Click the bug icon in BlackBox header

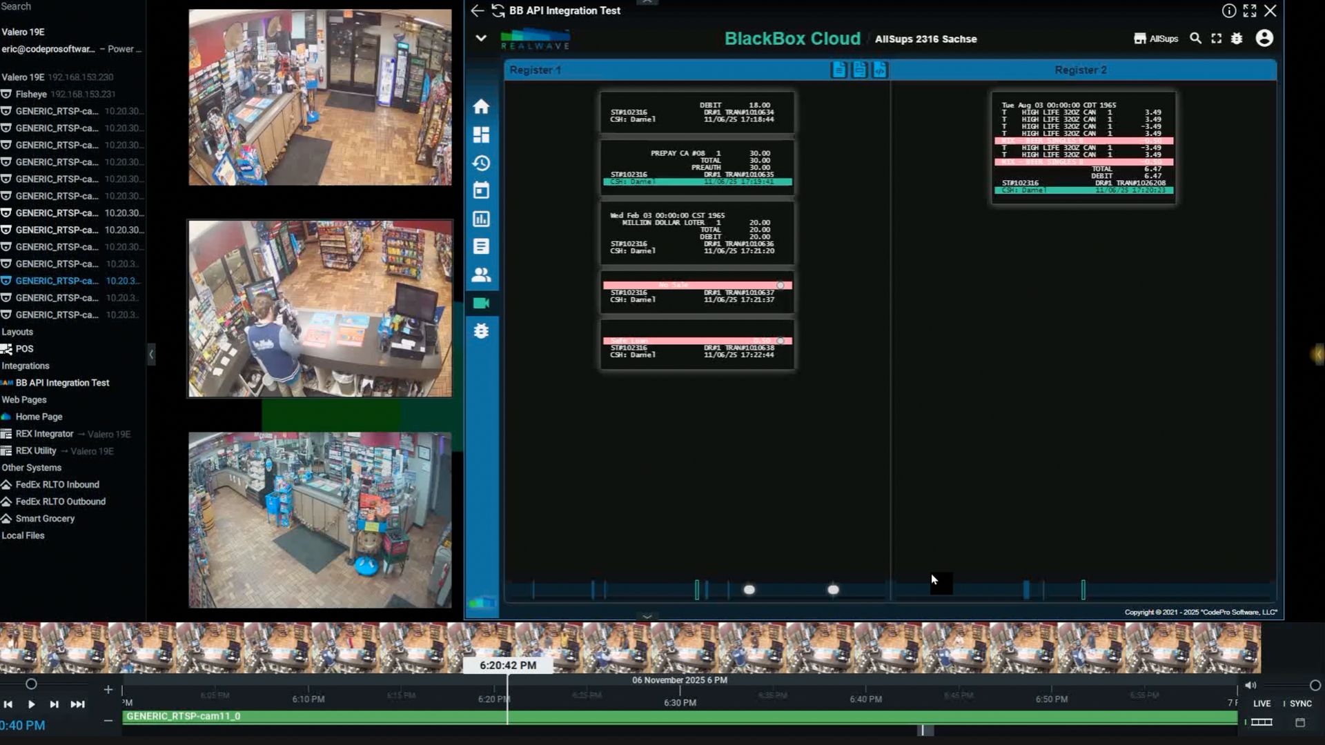point(1237,39)
